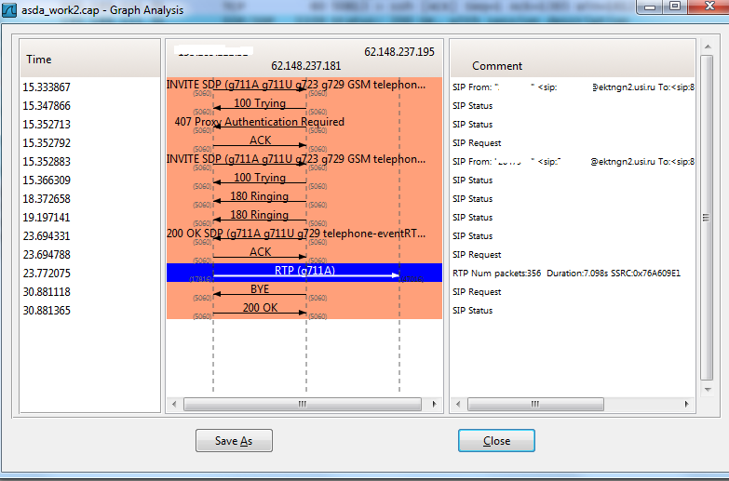
Task: Click the Time column header
Action: [x=90, y=59]
